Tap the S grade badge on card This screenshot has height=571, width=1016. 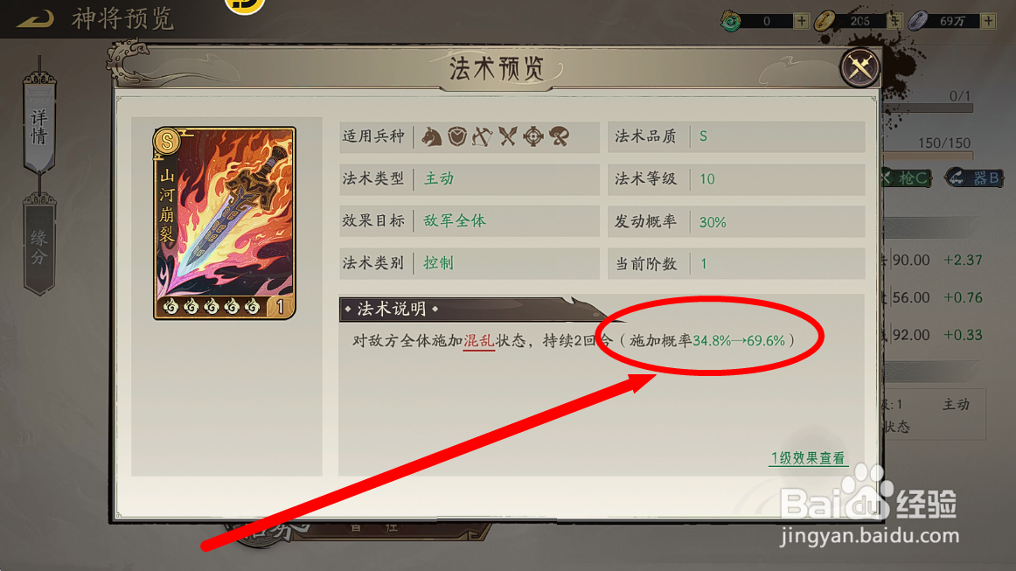pyautogui.click(x=167, y=141)
